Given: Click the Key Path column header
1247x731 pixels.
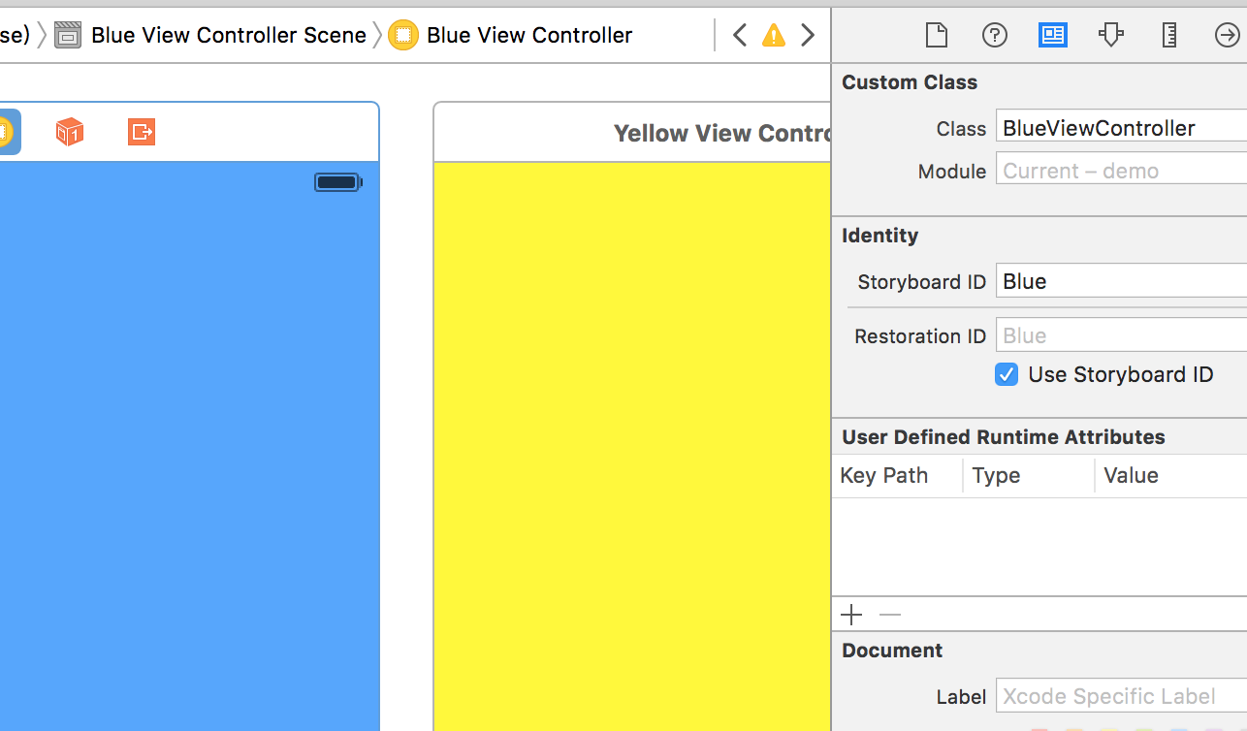Looking at the screenshot, I should point(897,476).
